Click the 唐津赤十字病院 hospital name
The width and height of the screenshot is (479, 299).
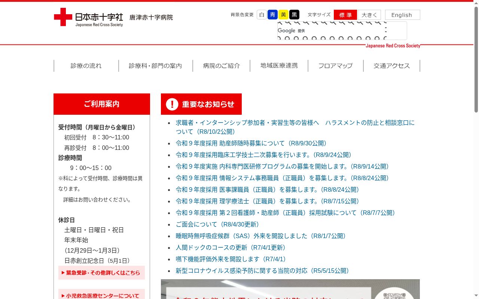[151, 17]
